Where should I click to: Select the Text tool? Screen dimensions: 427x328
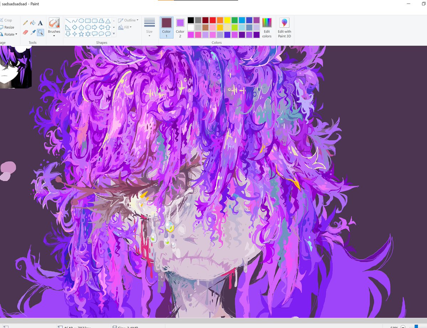[x=40, y=22]
